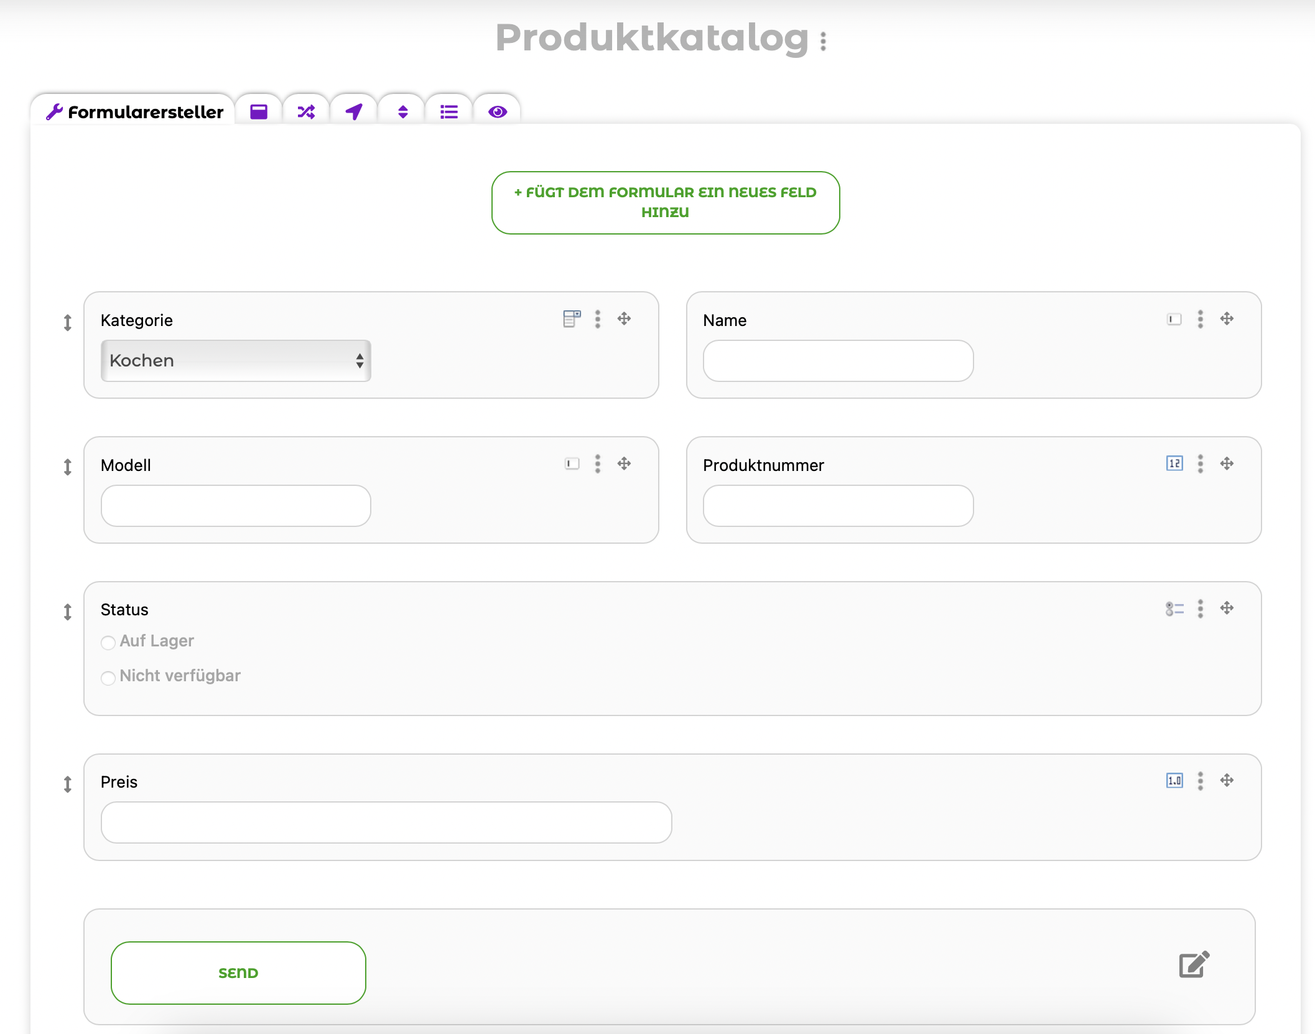
Task: Open the Modell field options menu
Action: click(598, 464)
